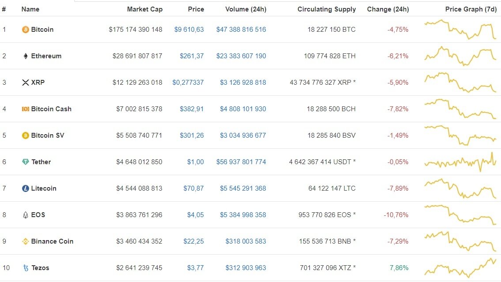This screenshot has width=501, height=282.
Task: Click the XRP logo icon
Action: (x=26, y=83)
